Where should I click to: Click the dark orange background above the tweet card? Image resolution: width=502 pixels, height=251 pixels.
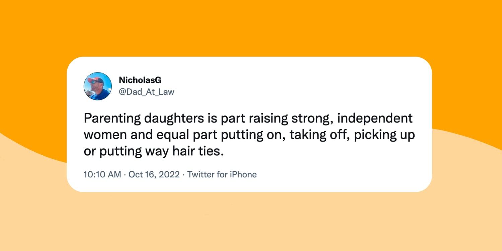coord(251,27)
